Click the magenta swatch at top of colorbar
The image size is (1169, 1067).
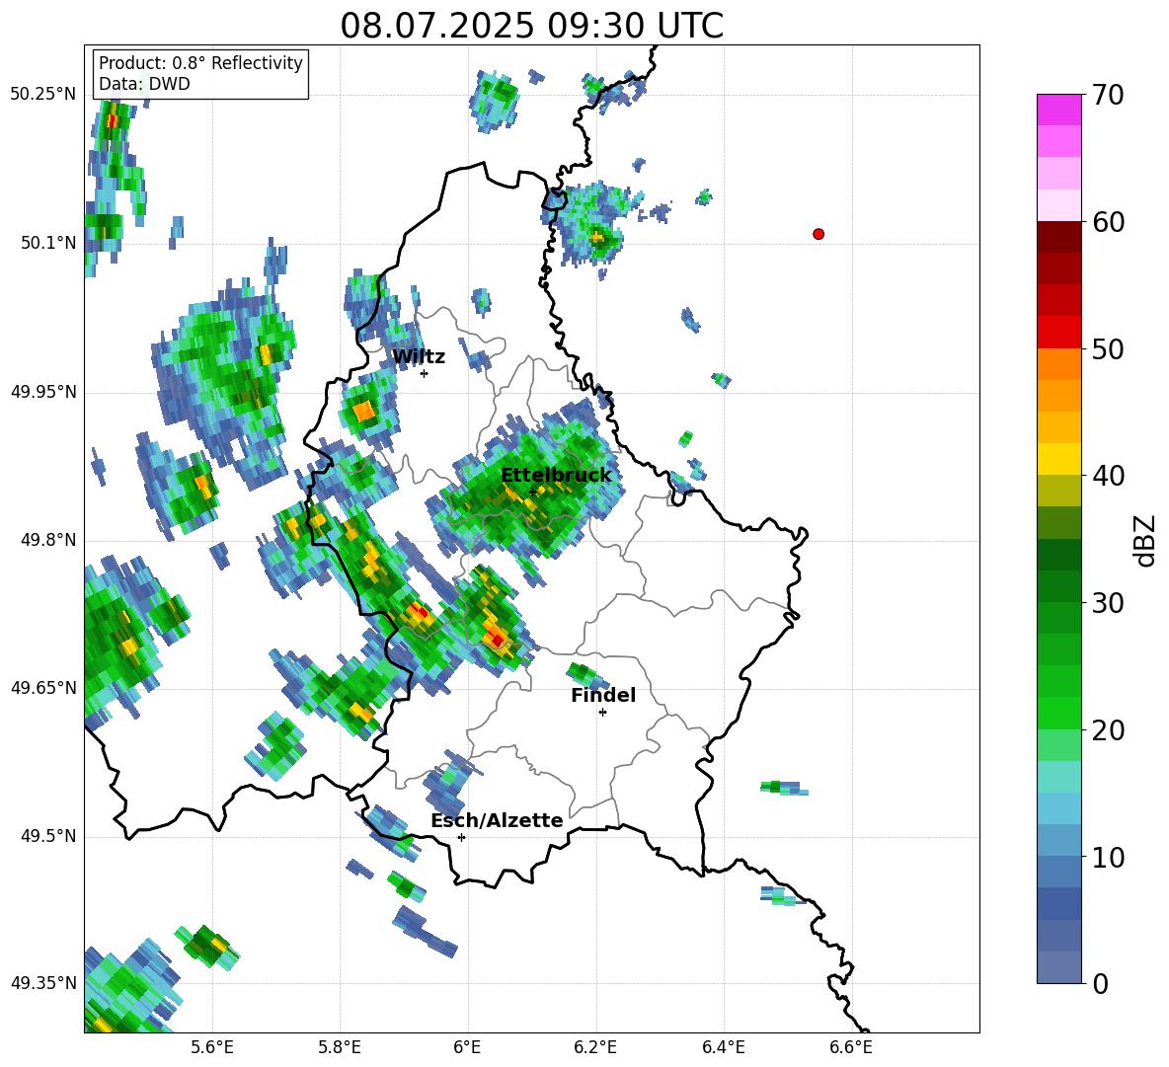coord(1058,110)
